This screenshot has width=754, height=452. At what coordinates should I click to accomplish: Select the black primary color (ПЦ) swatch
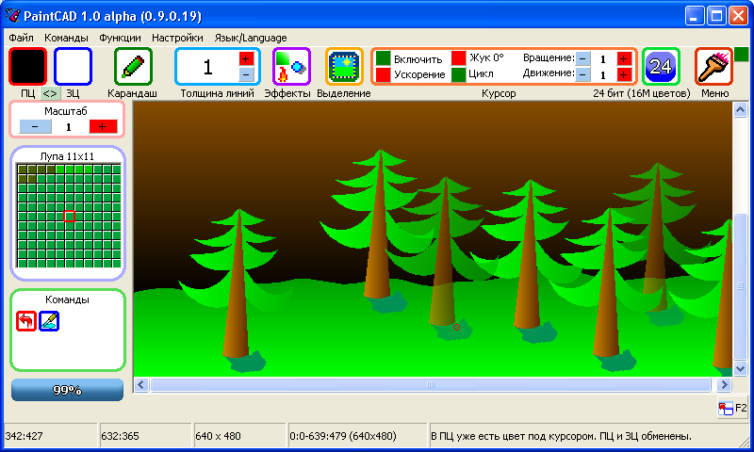(28, 66)
